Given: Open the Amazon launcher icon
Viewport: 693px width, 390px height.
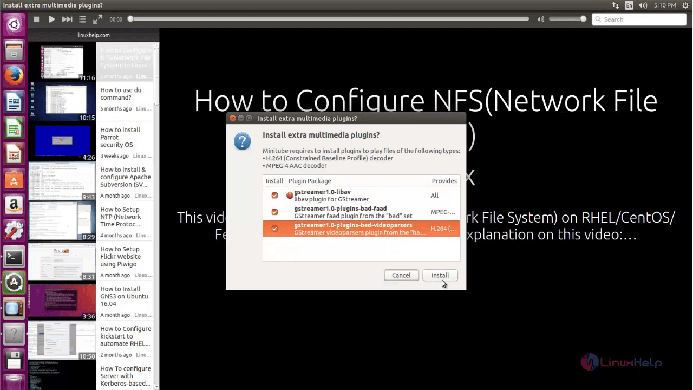Looking at the screenshot, I should coord(14,206).
